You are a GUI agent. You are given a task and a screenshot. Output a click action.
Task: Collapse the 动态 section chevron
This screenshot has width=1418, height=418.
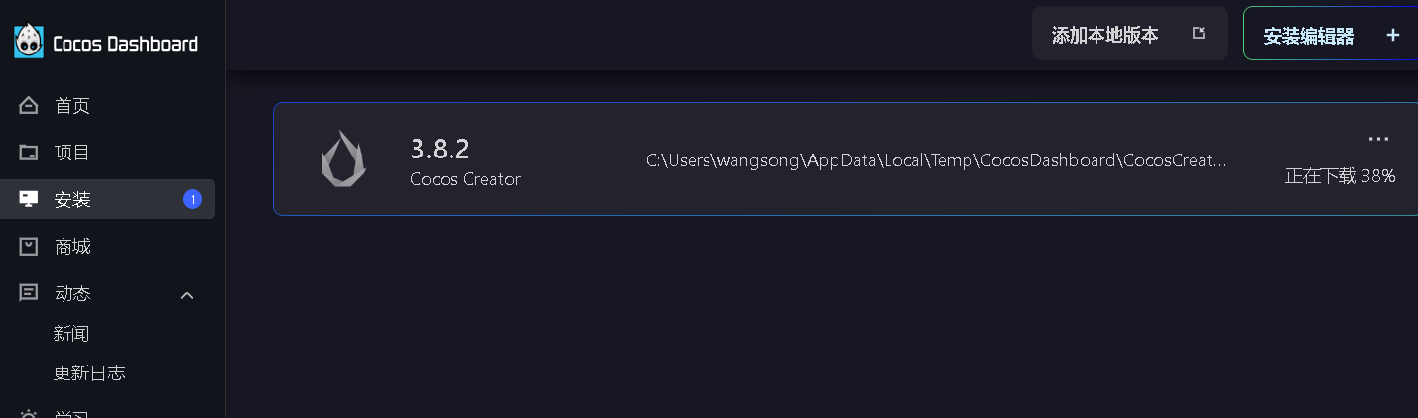click(187, 295)
